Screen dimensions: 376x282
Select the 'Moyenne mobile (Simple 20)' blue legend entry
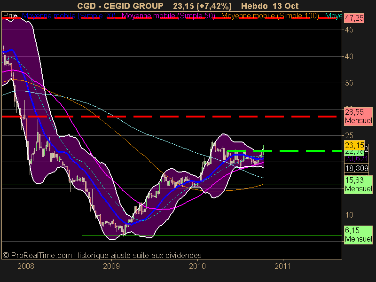pos(69,16)
